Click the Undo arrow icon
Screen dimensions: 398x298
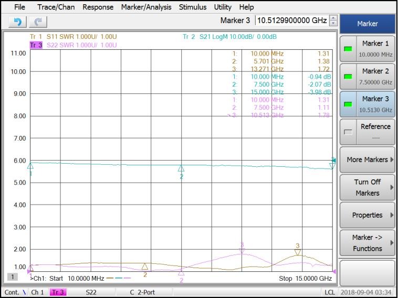[x=17, y=22]
